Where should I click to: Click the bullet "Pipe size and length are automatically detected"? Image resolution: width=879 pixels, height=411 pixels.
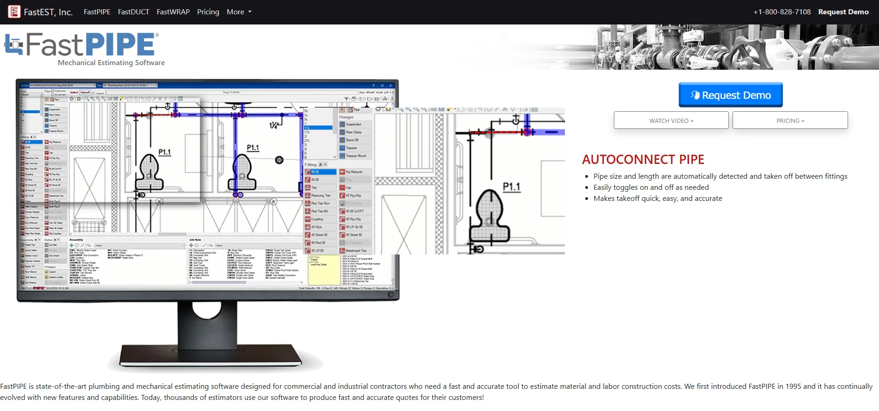pos(721,176)
